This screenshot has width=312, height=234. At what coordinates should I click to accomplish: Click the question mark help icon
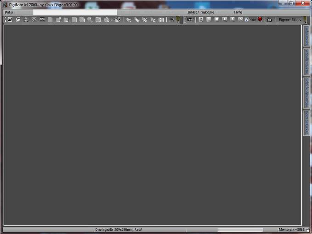coord(201,20)
